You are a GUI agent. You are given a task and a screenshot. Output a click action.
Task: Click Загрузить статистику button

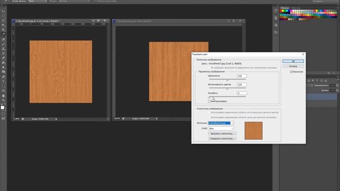click(x=222, y=134)
